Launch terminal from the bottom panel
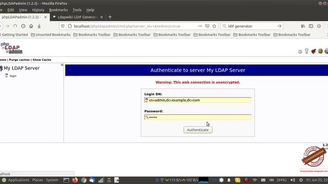Viewport: 328px width, 184px height. 66,180
